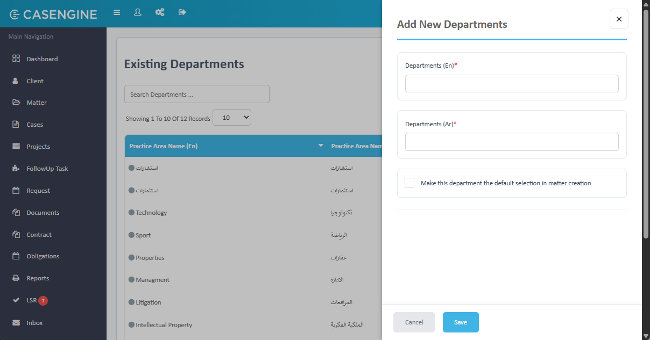Click the Documents copy icon
This screenshot has width=650, height=340.
click(x=16, y=212)
